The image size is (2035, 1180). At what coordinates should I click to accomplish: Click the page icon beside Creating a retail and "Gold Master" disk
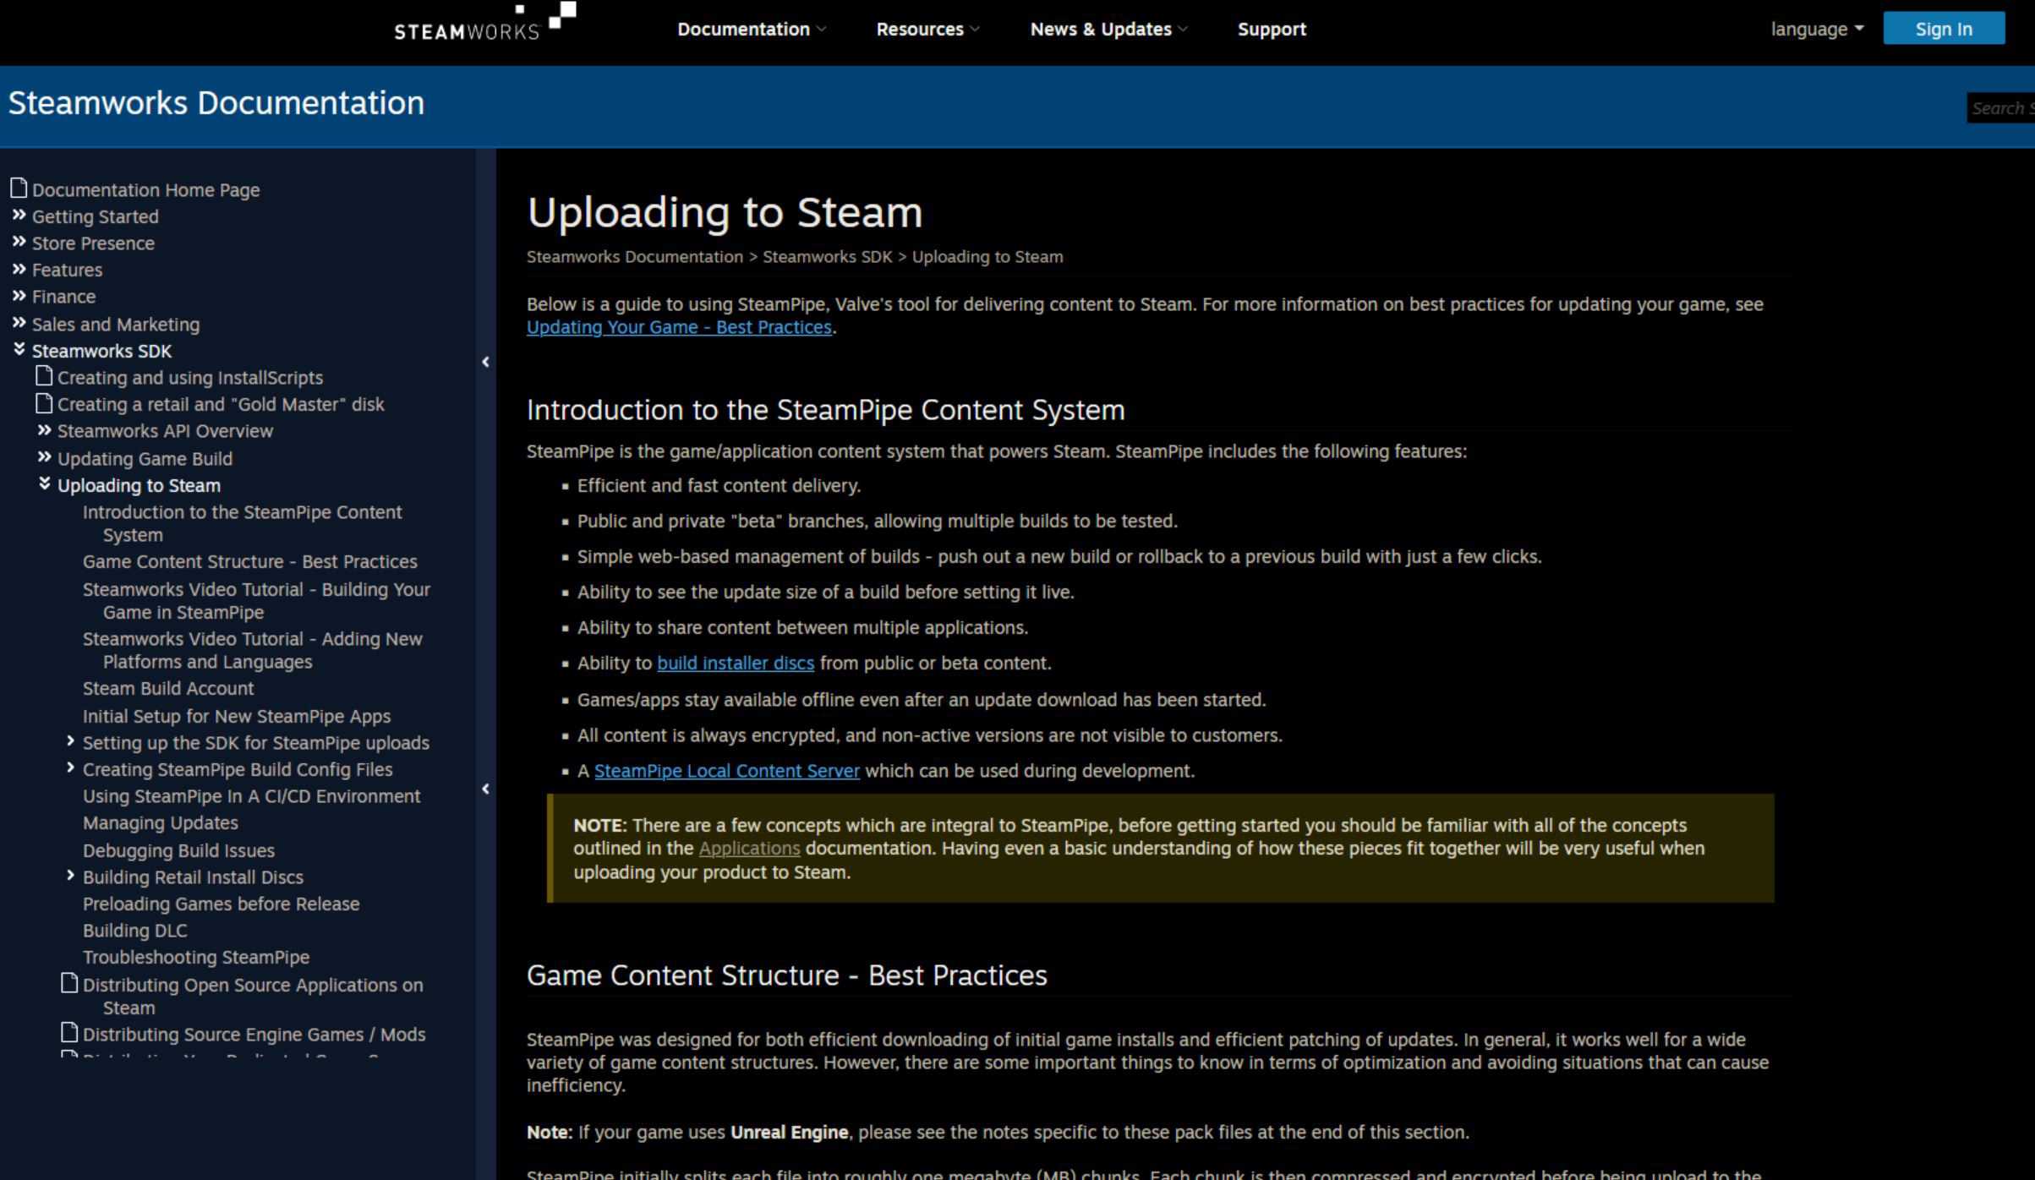(44, 403)
